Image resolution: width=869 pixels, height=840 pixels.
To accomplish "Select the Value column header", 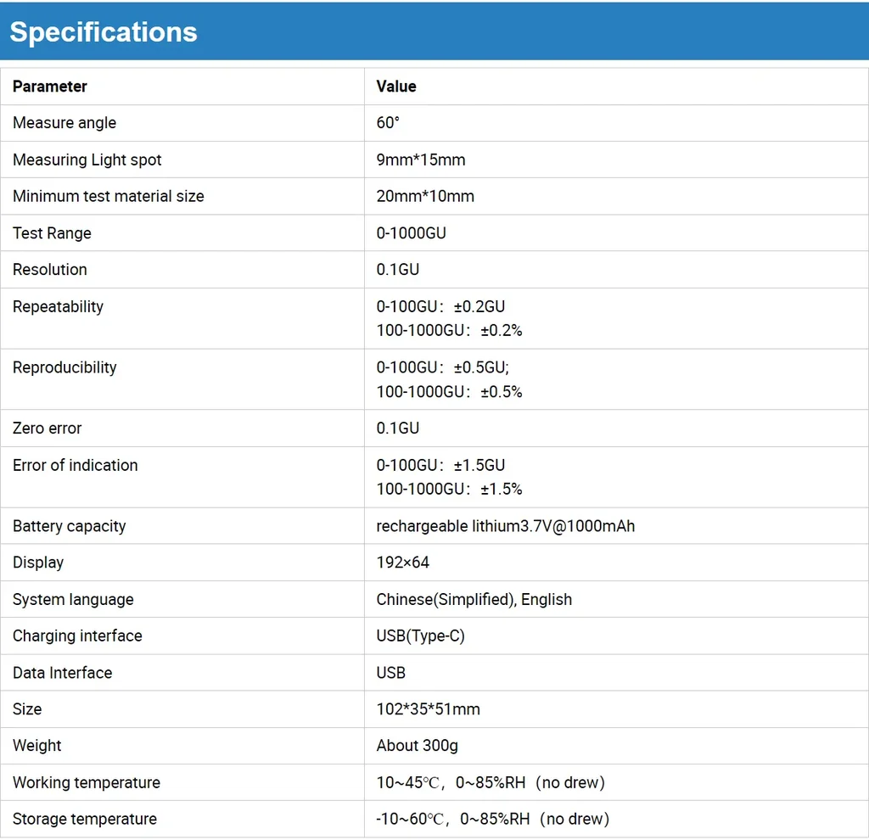I will pyautogui.click(x=396, y=87).
